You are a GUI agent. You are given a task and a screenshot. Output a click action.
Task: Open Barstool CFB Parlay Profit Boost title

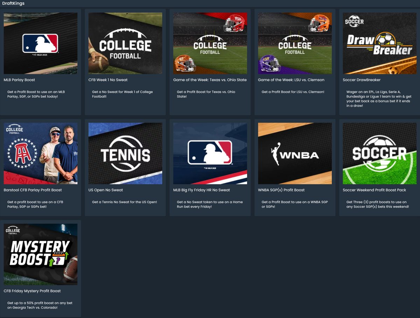pos(33,190)
